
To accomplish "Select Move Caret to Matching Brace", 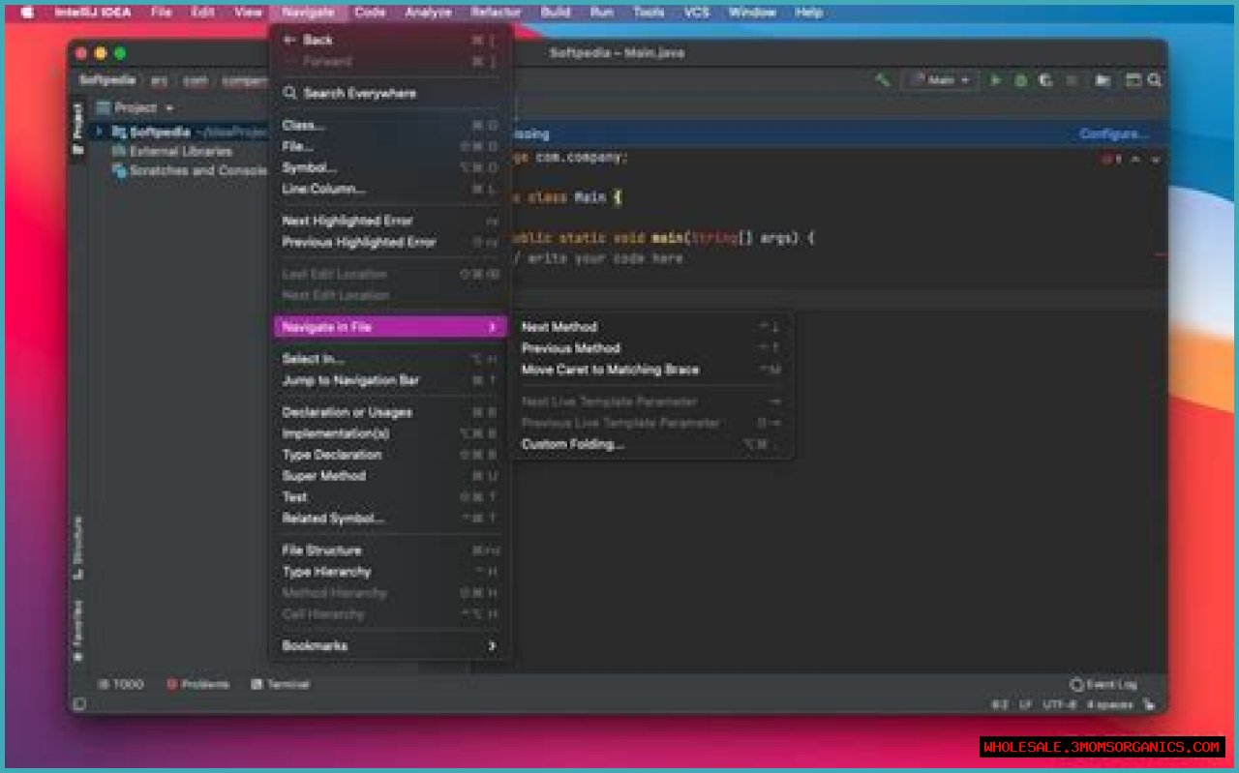I will pyautogui.click(x=650, y=370).
